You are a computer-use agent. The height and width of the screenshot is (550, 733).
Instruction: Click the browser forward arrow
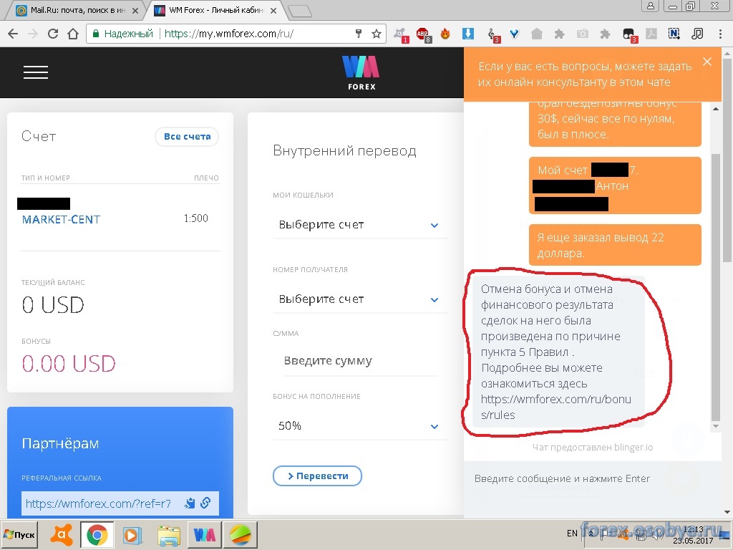pyautogui.click(x=33, y=34)
